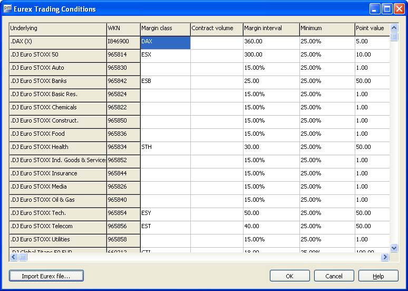Click the .DJ Euro STOXX Banks row header
408x291 pixels.
pos(58,81)
